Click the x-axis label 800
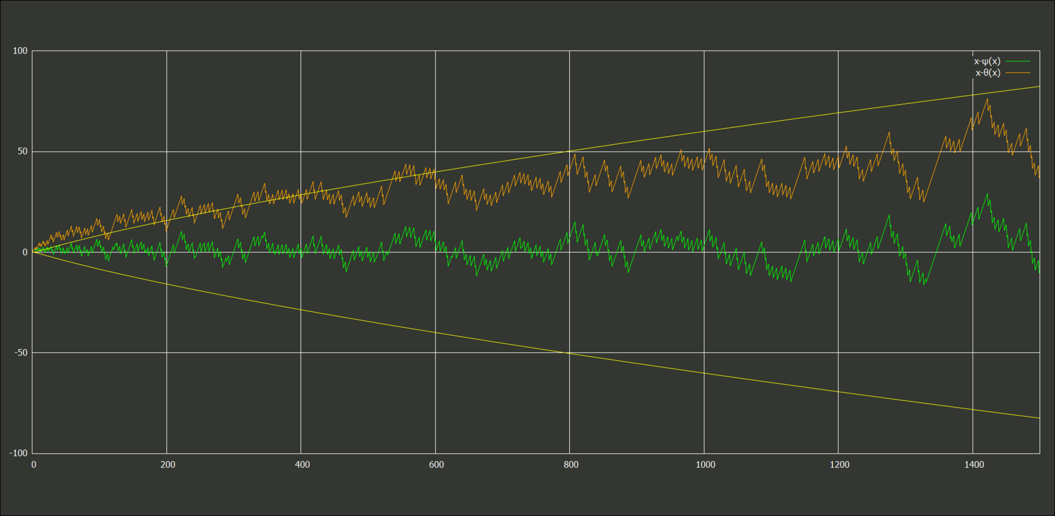The height and width of the screenshot is (516, 1055). pyautogui.click(x=571, y=465)
